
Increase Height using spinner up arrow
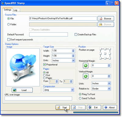click(x=73, y=55)
